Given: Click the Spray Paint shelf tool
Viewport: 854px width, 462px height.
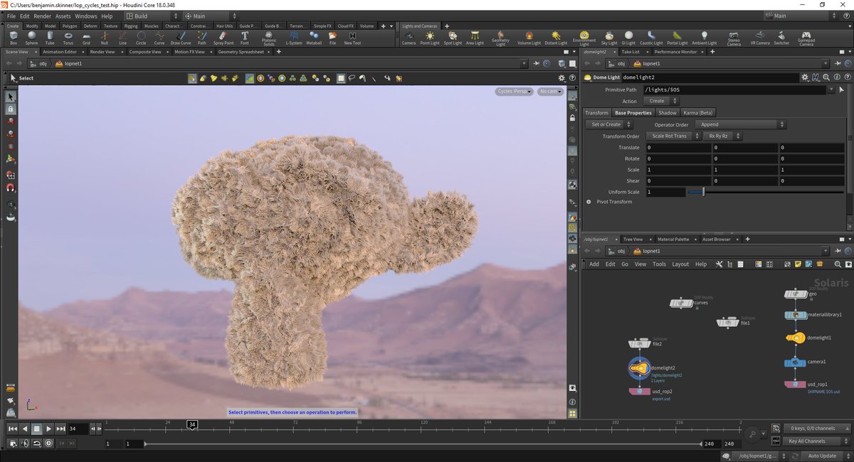Looking at the screenshot, I should click(223, 37).
